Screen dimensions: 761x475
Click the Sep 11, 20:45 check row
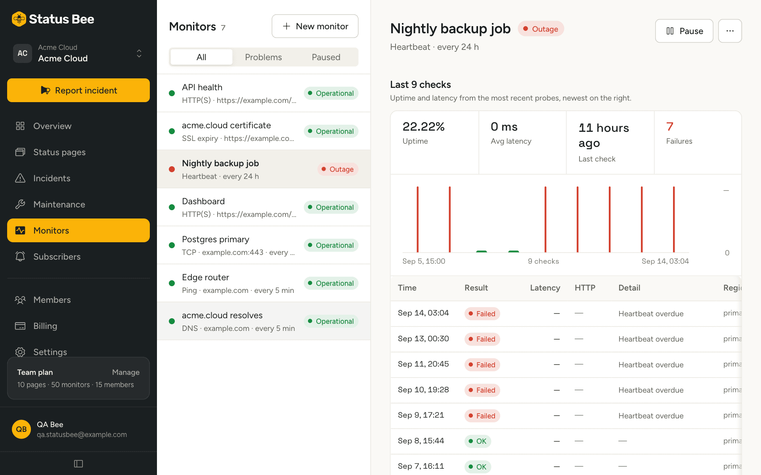tap(566, 365)
